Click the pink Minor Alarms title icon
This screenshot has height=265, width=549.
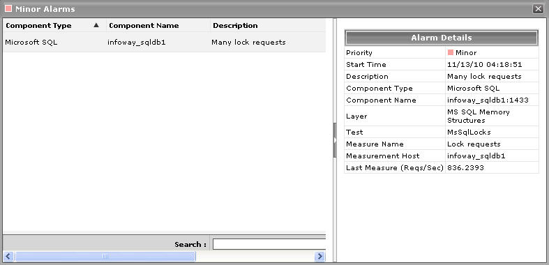tap(8, 8)
